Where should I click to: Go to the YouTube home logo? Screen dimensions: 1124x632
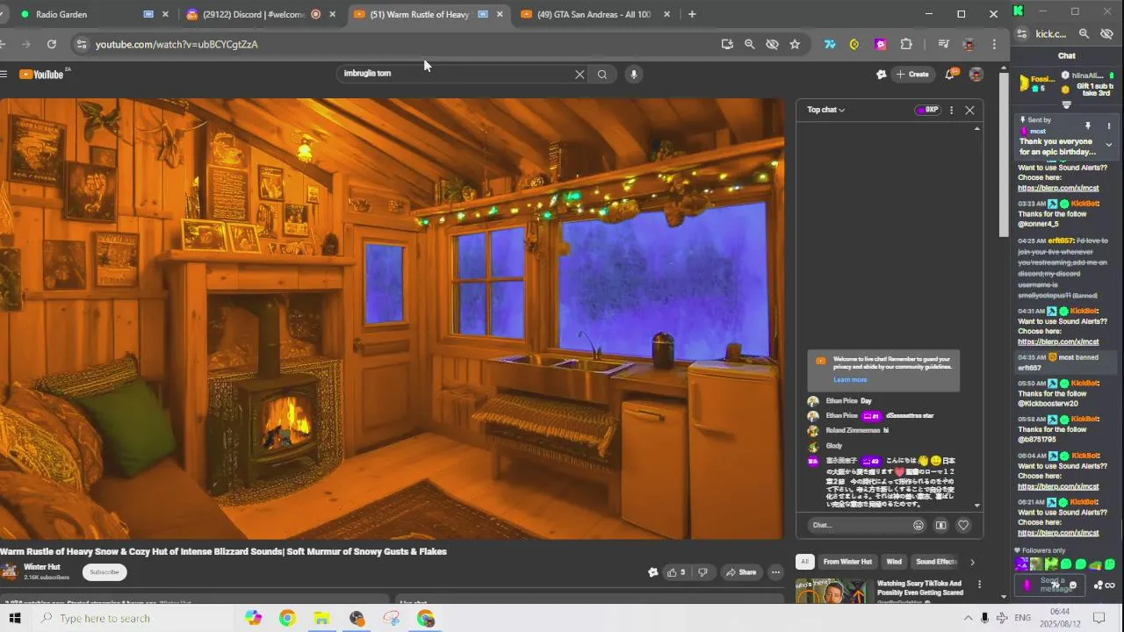pos(44,75)
